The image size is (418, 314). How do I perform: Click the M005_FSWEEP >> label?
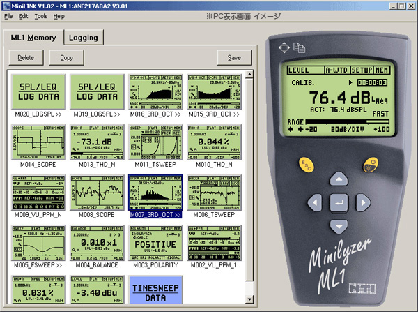click(x=38, y=265)
